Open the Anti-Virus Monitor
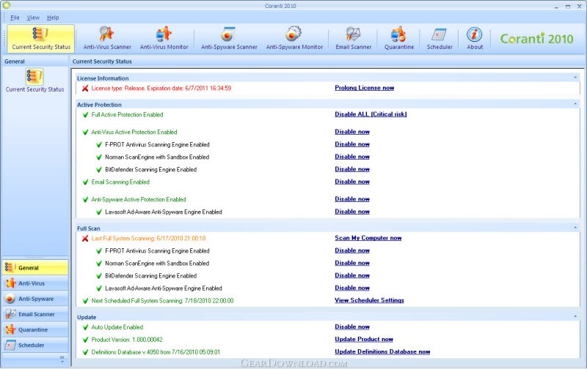 164,39
